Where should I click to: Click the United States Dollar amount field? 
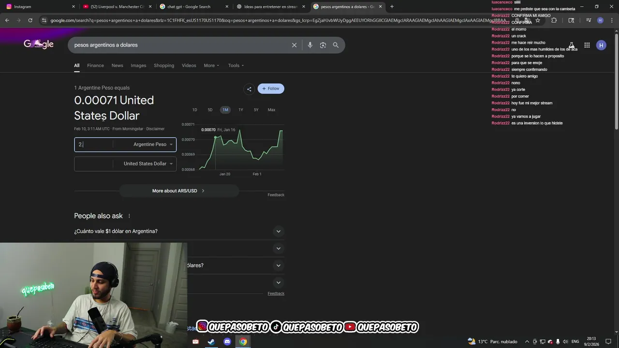pyautogui.click(x=94, y=164)
